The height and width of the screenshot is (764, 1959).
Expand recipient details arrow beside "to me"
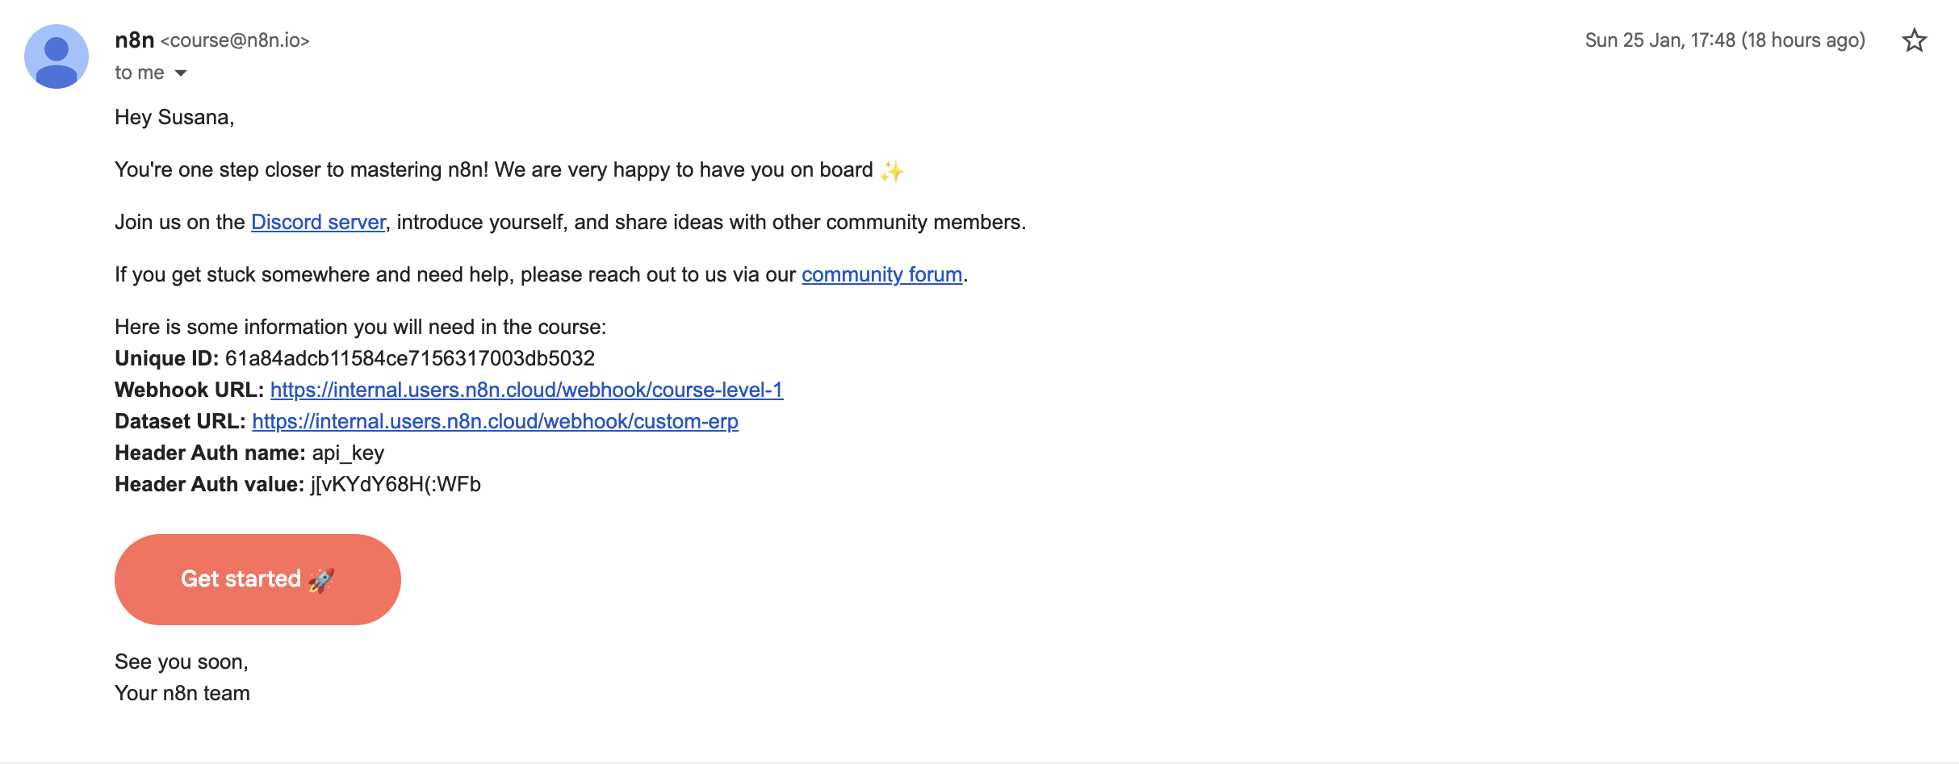coord(181,73)
